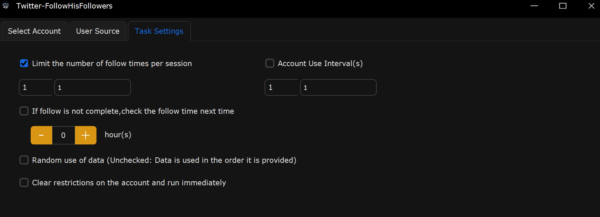Enable the Account Use Interval(s) checkbox
The height and width of the screenshot is (217, 600).
click(x=270, y=63)
